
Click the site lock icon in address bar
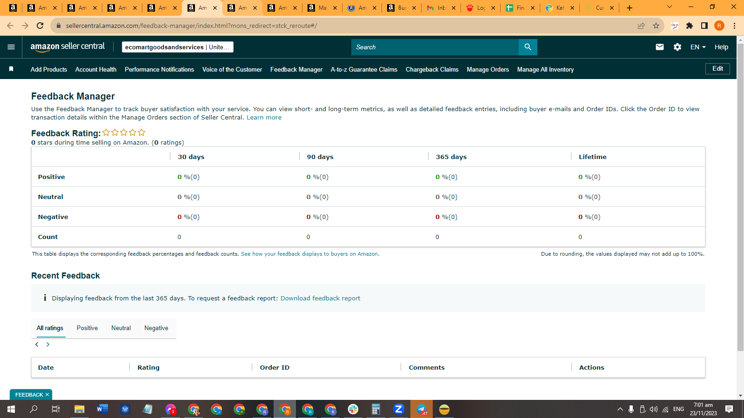(x=59, y=26)
